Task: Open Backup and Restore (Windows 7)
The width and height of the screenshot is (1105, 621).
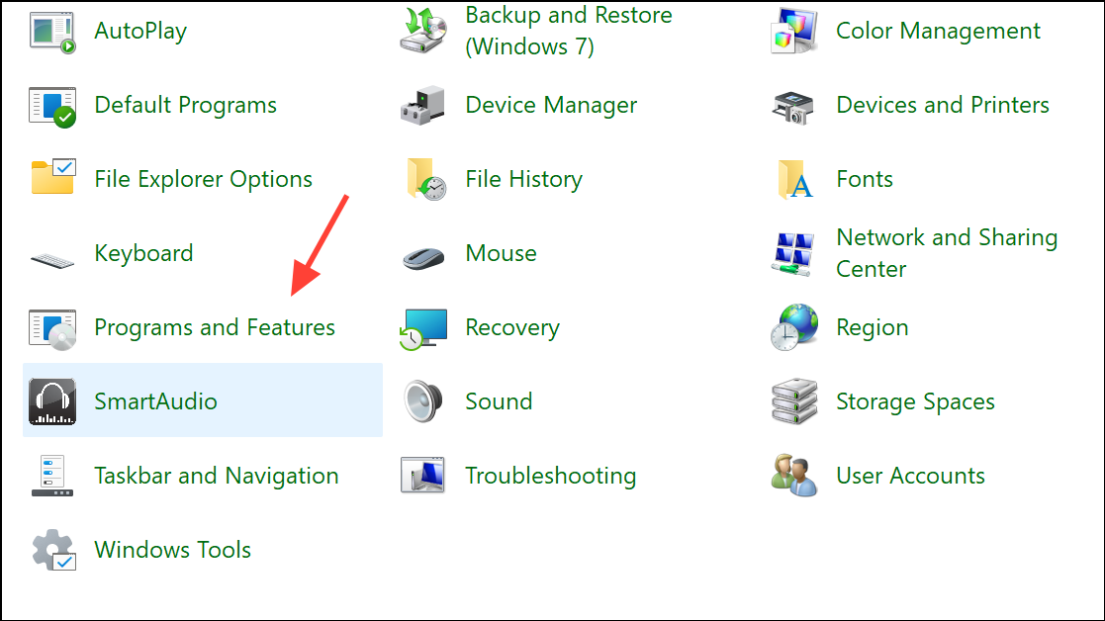Action: 568,31
